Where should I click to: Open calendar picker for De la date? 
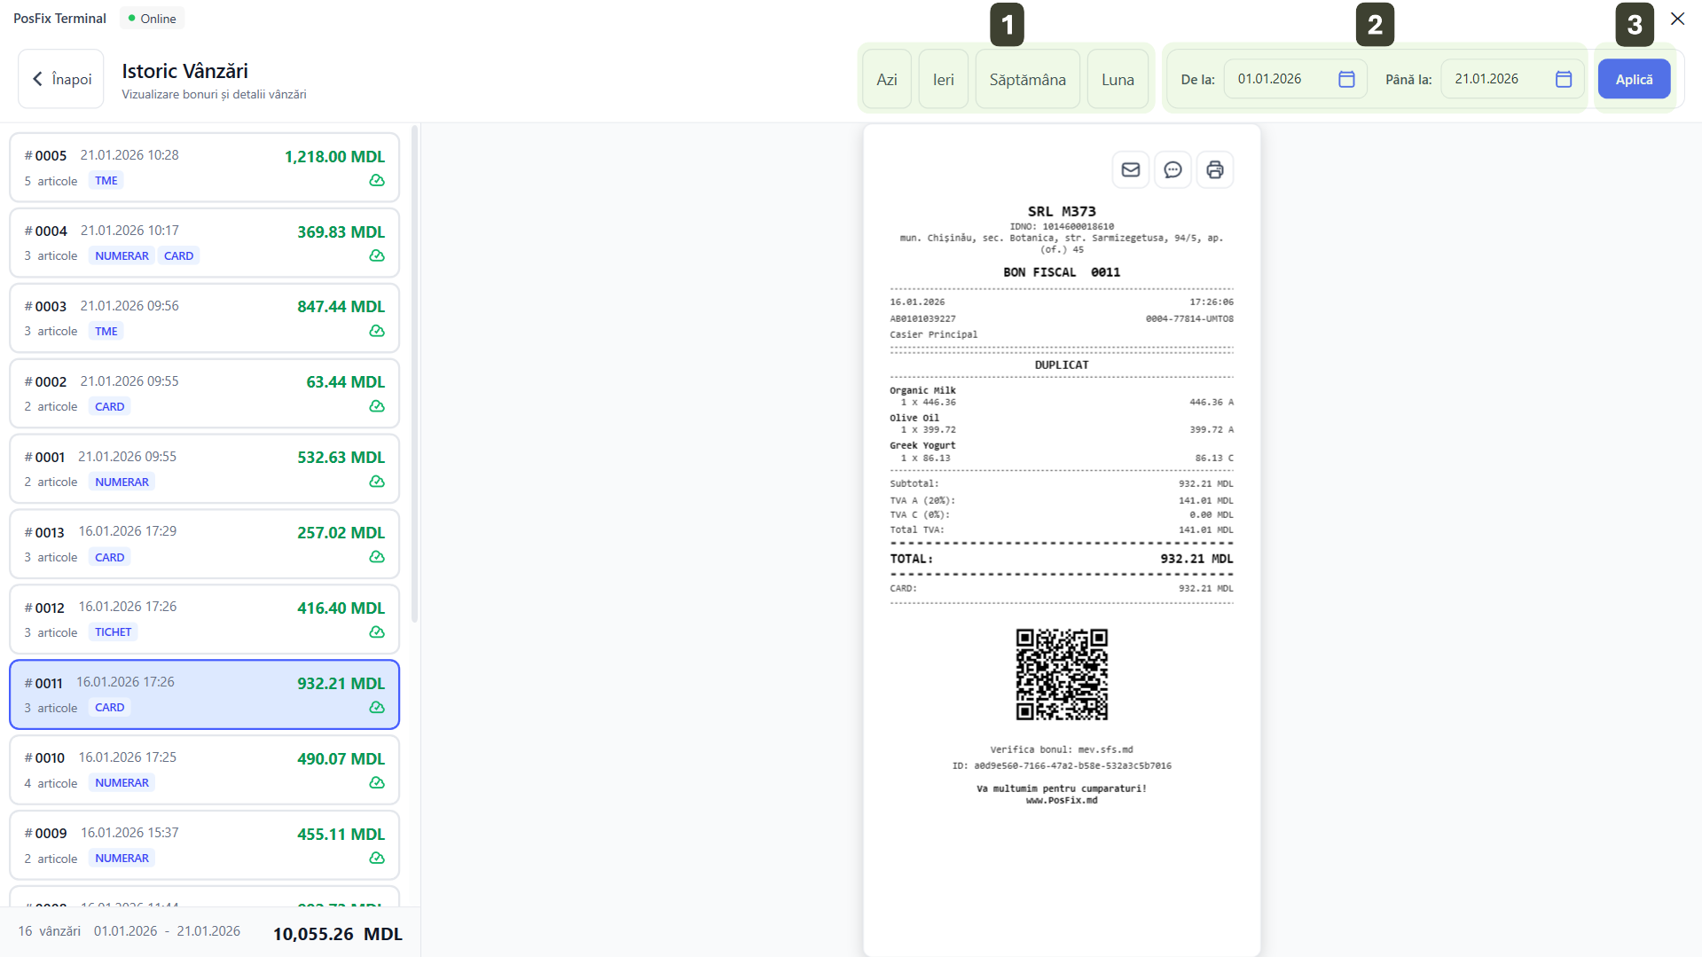point(1345,79)
